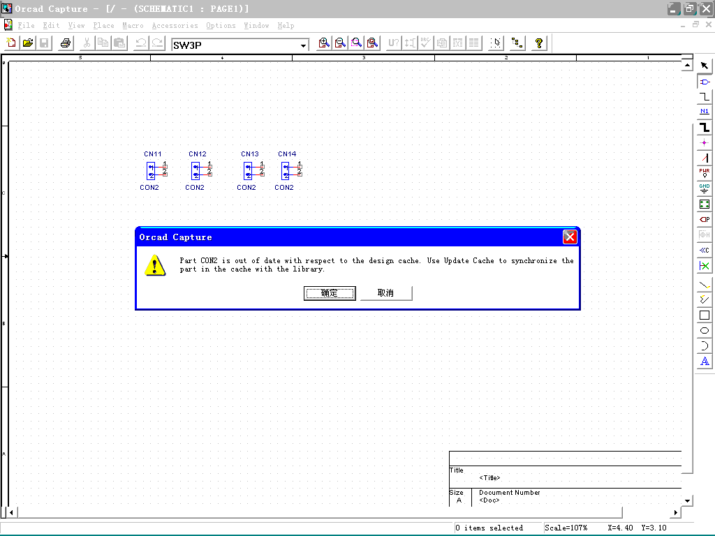
Task: Open the Options menu
Action: point(221,26)
